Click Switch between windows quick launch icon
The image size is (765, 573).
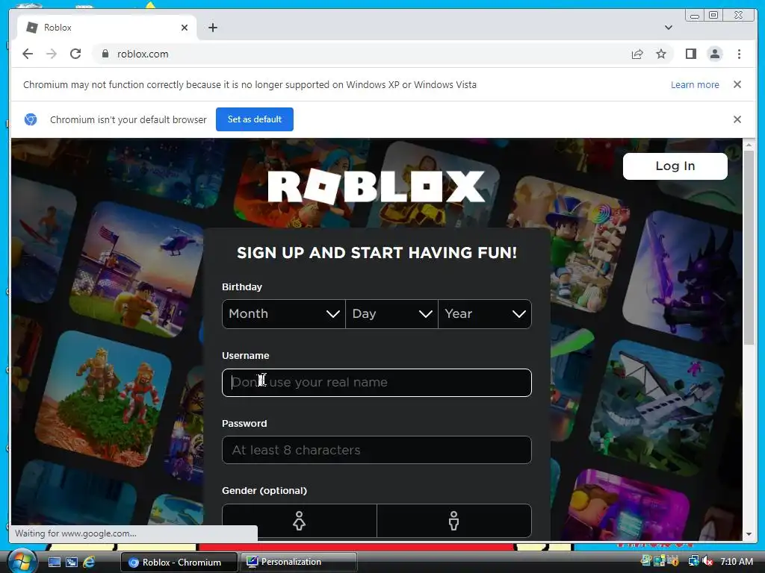(71, 562)
